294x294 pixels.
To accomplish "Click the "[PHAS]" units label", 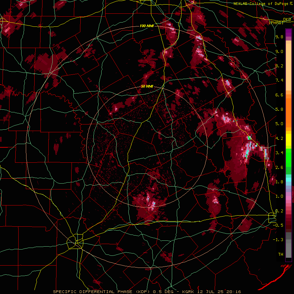I will point(276,23).
